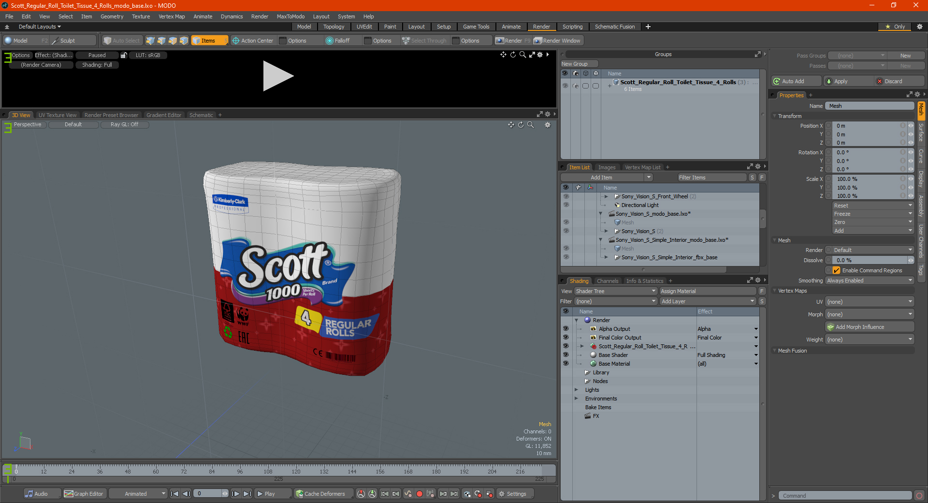Toggle visibility of Sony_Vision_S_Front_Wheel item

tap(565, 196)
